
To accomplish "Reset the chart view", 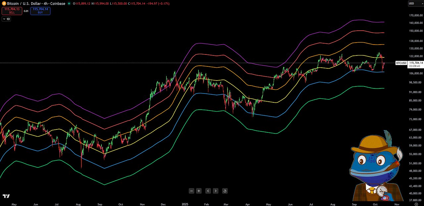I will coord(225,191).
